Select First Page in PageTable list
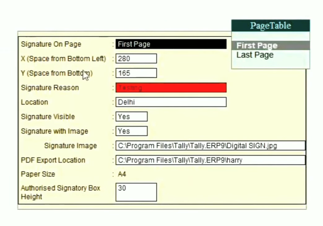 pos(257,46)
